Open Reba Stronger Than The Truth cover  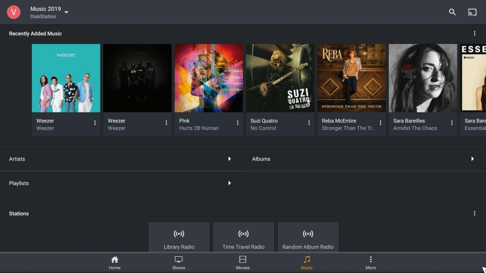coord(352,78)
